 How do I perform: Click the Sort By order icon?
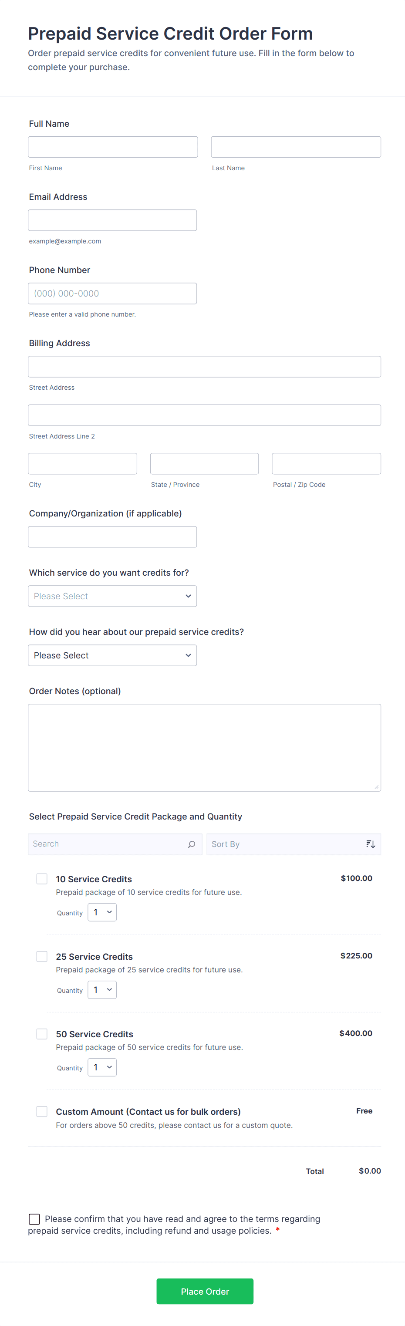[x=371, y=844]
